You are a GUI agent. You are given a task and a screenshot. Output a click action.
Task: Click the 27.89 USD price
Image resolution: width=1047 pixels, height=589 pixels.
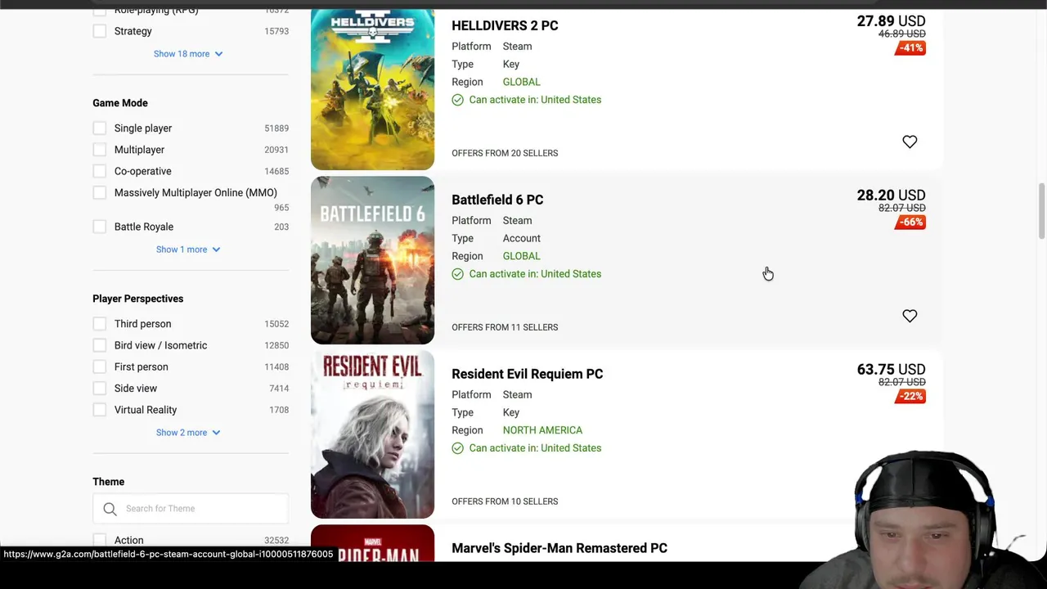point(891,21)
